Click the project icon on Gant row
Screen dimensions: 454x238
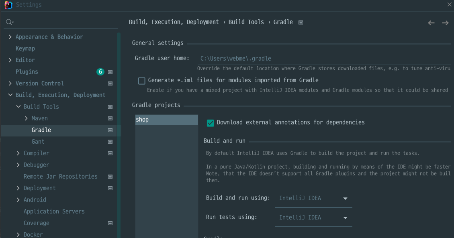coord(110,142)
